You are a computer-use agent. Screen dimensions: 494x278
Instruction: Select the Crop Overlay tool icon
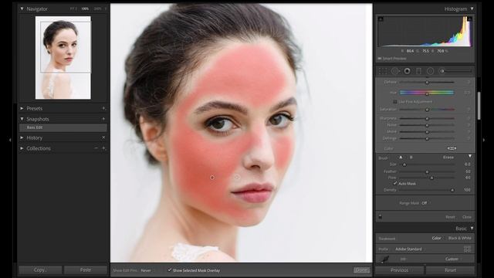(383, 71)
